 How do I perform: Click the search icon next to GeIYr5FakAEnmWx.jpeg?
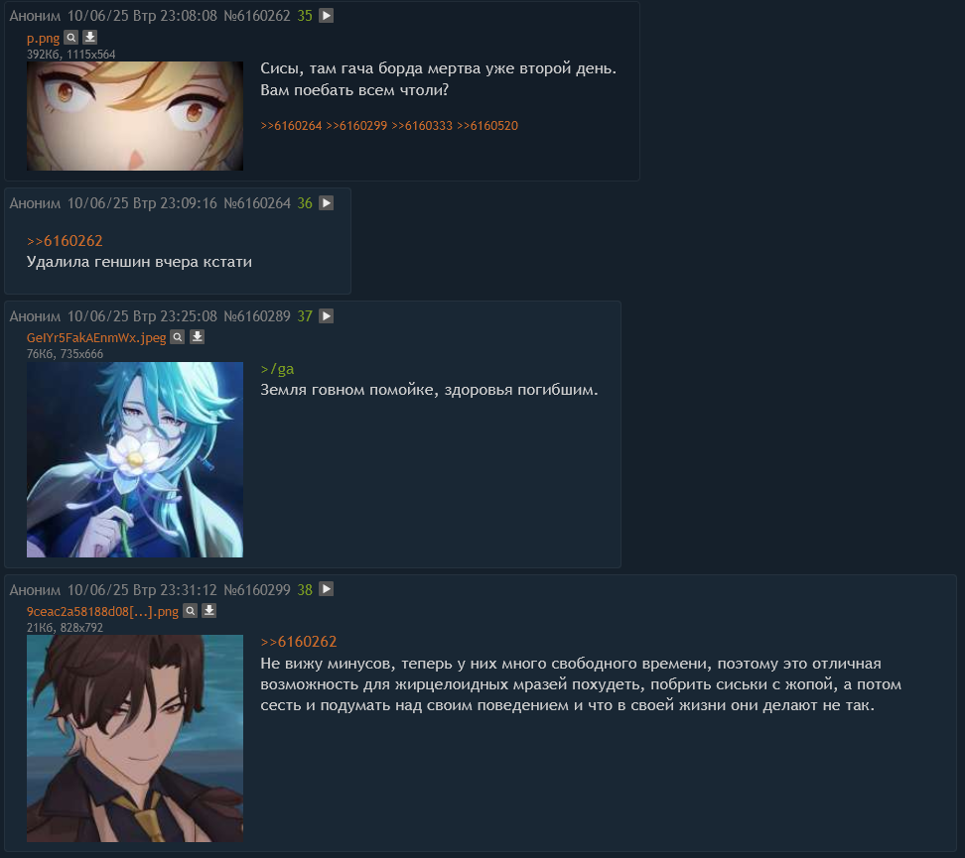point(178,336)
